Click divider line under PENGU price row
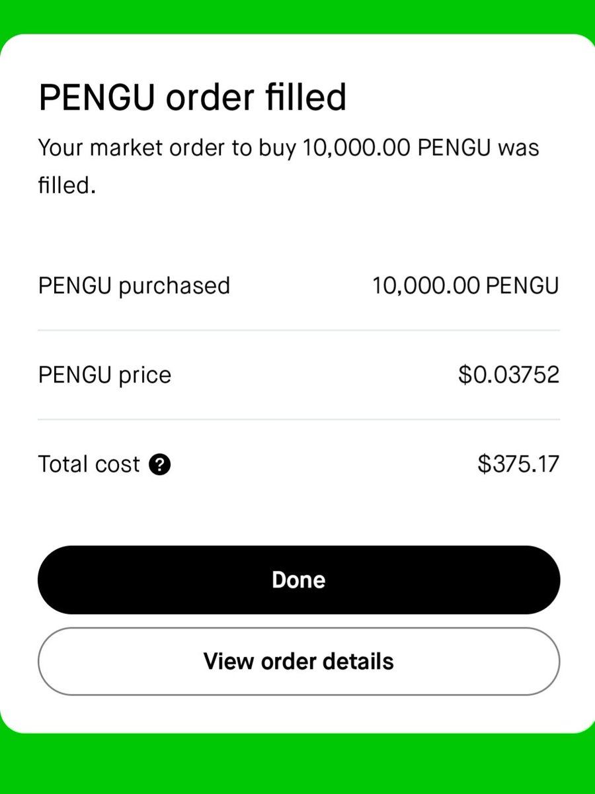The width and height of the screenshot is (595, 794). (x=299, y=419)
